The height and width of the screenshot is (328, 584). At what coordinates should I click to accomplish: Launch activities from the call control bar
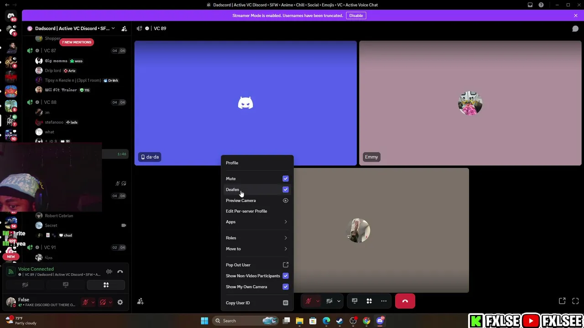[x=369, y=301]
